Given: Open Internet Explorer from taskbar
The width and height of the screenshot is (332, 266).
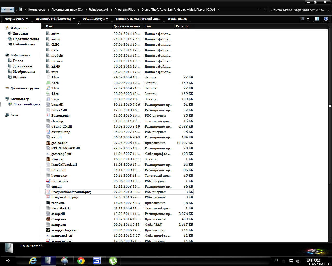Looking at the screenshot, I should click(33, 261).
